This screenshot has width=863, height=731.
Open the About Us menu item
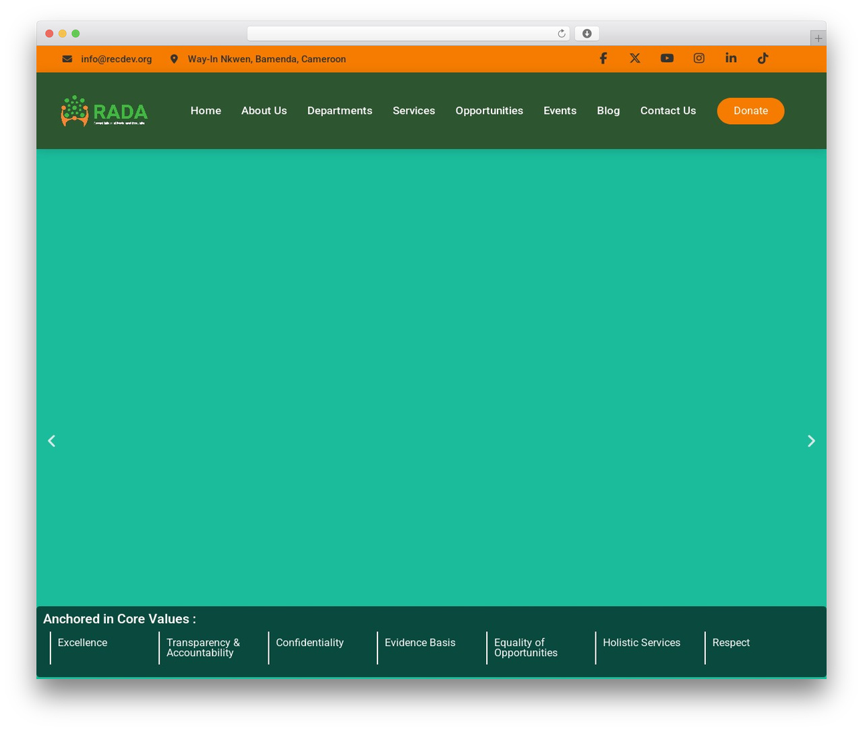click(264, 111)
